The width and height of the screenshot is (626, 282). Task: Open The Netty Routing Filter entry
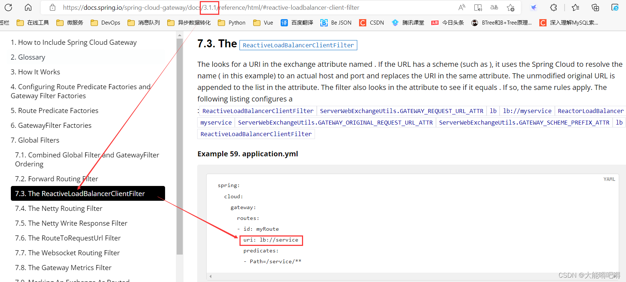tap(59, 208)
